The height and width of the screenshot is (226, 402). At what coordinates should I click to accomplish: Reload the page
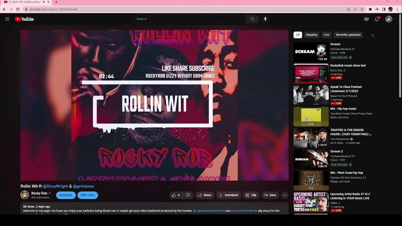[18, 9]
